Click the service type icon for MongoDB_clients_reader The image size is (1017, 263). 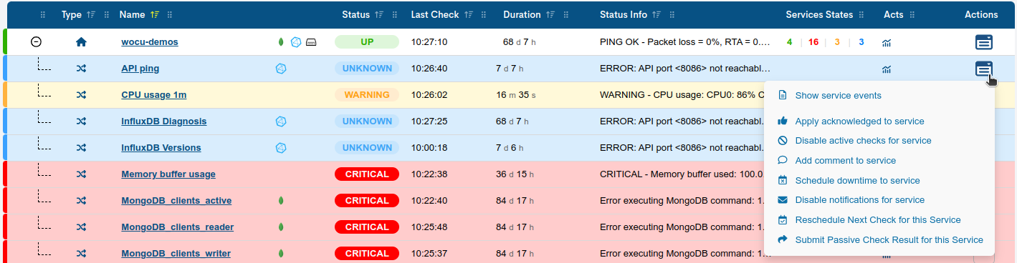pyautogui.click(x=81, y=227)
